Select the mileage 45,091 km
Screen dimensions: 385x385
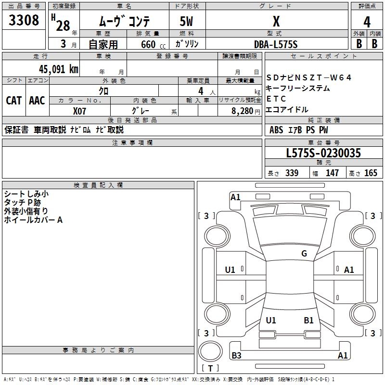click(58, 69)
